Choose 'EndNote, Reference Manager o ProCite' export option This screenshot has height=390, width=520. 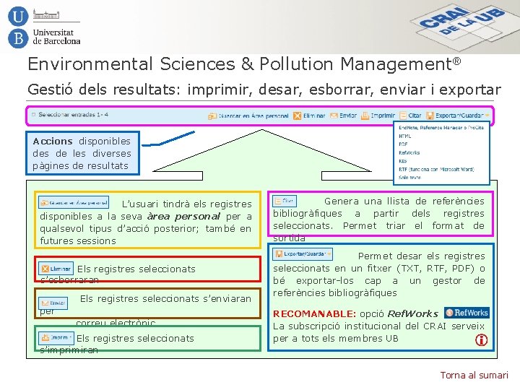click(441, 128)
